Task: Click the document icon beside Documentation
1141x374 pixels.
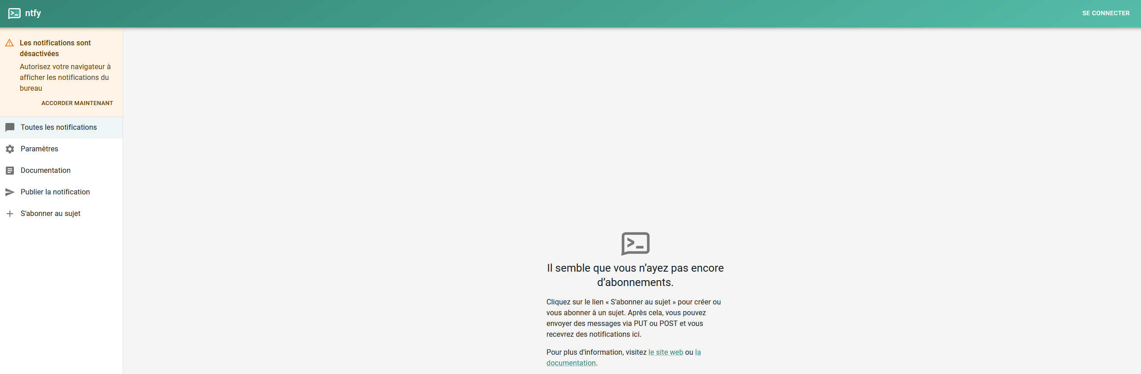Action: click(10, 171)
